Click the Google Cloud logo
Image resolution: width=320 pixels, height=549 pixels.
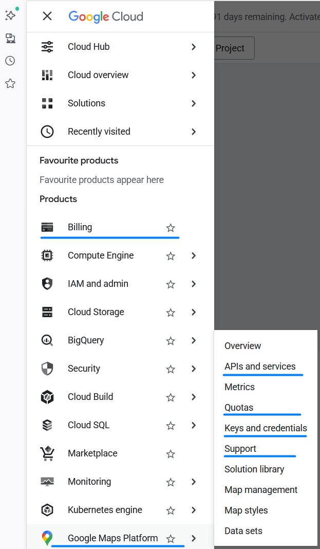coord(105,16)
